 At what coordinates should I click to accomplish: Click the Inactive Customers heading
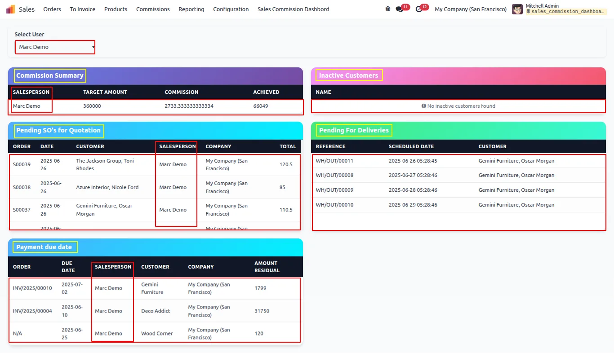[x=349, y=75]
